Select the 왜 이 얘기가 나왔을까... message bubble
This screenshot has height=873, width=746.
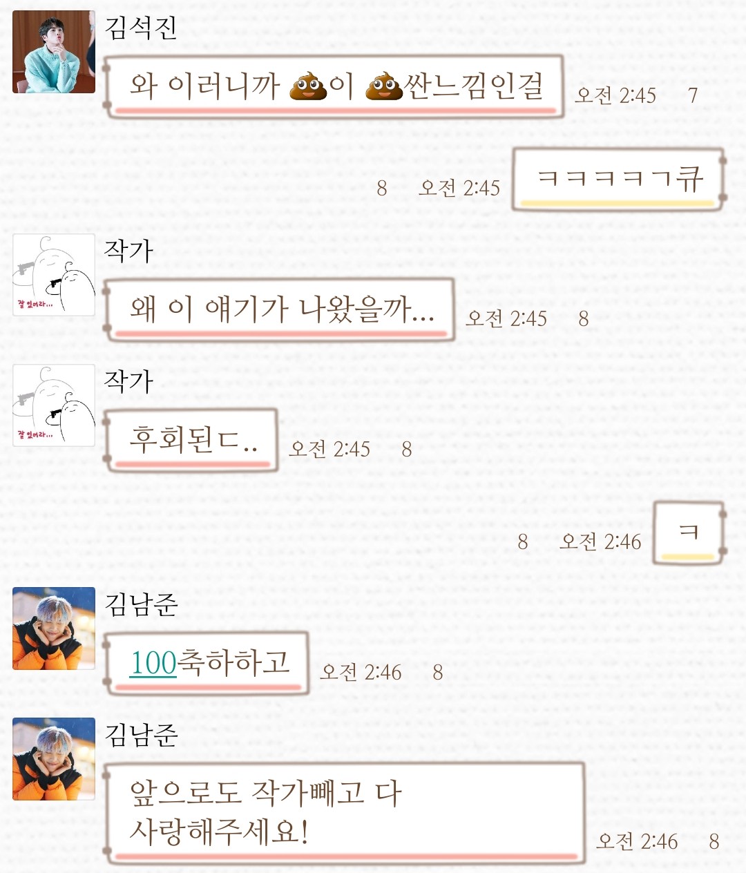coord(279,310)
